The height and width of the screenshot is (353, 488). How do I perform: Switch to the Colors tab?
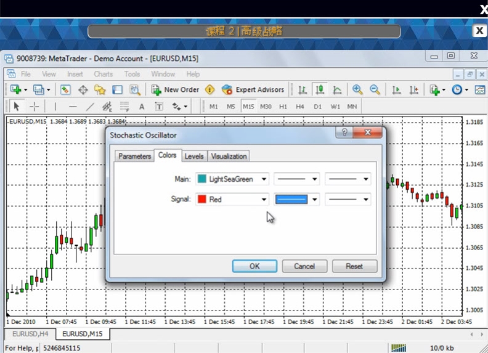pyautogui.click(x=168, y=155)
